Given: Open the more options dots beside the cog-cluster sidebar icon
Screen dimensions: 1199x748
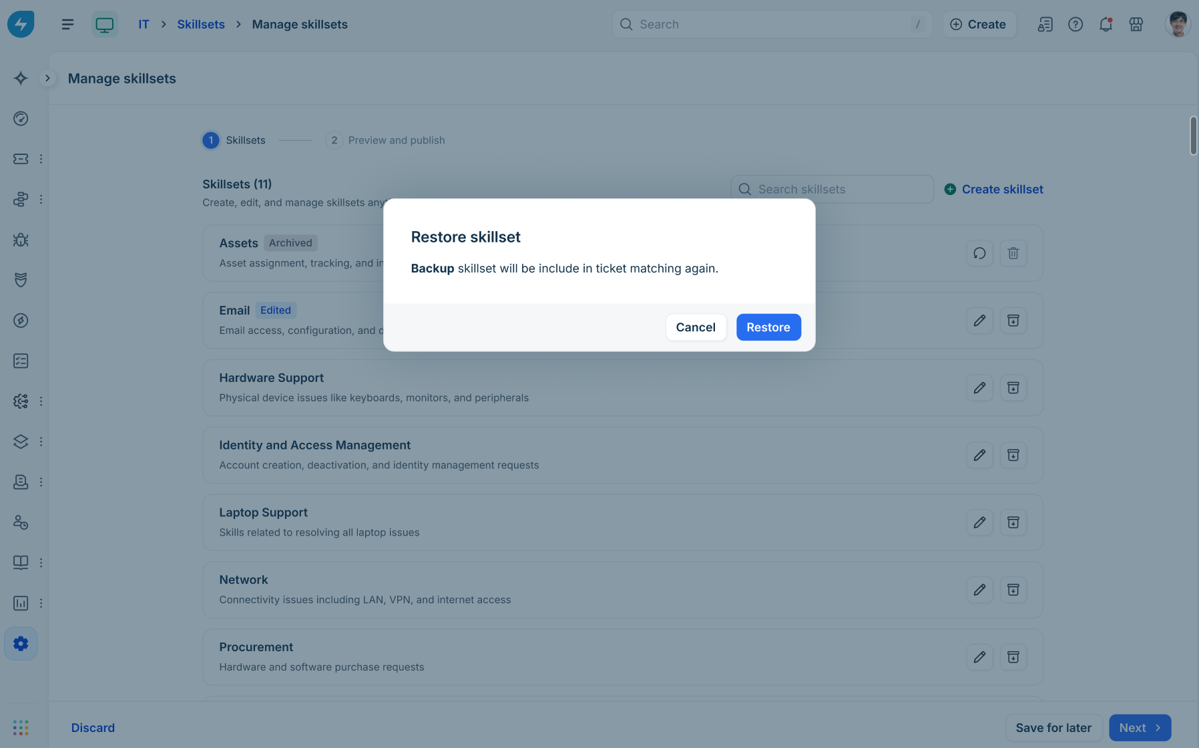Looking at the screenshot, I should pyautogui.click(x=41, y=401).
